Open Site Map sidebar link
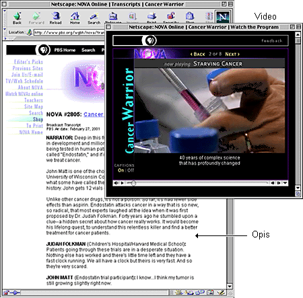 pyautogui.click(x=34, y=106)
